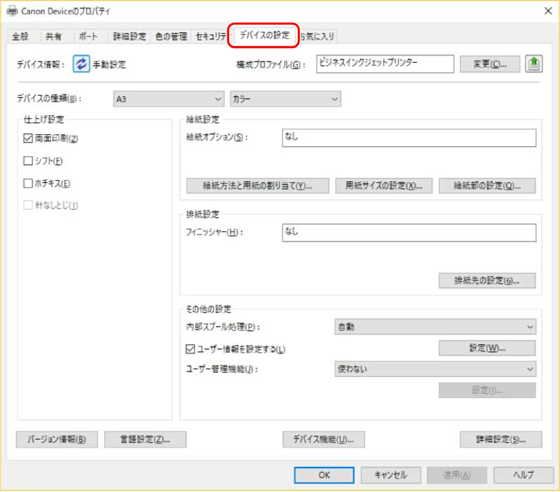The width and height of the screenshot is (560, 492).
Task: Click the 適用 button
Action: pos(457,475)
